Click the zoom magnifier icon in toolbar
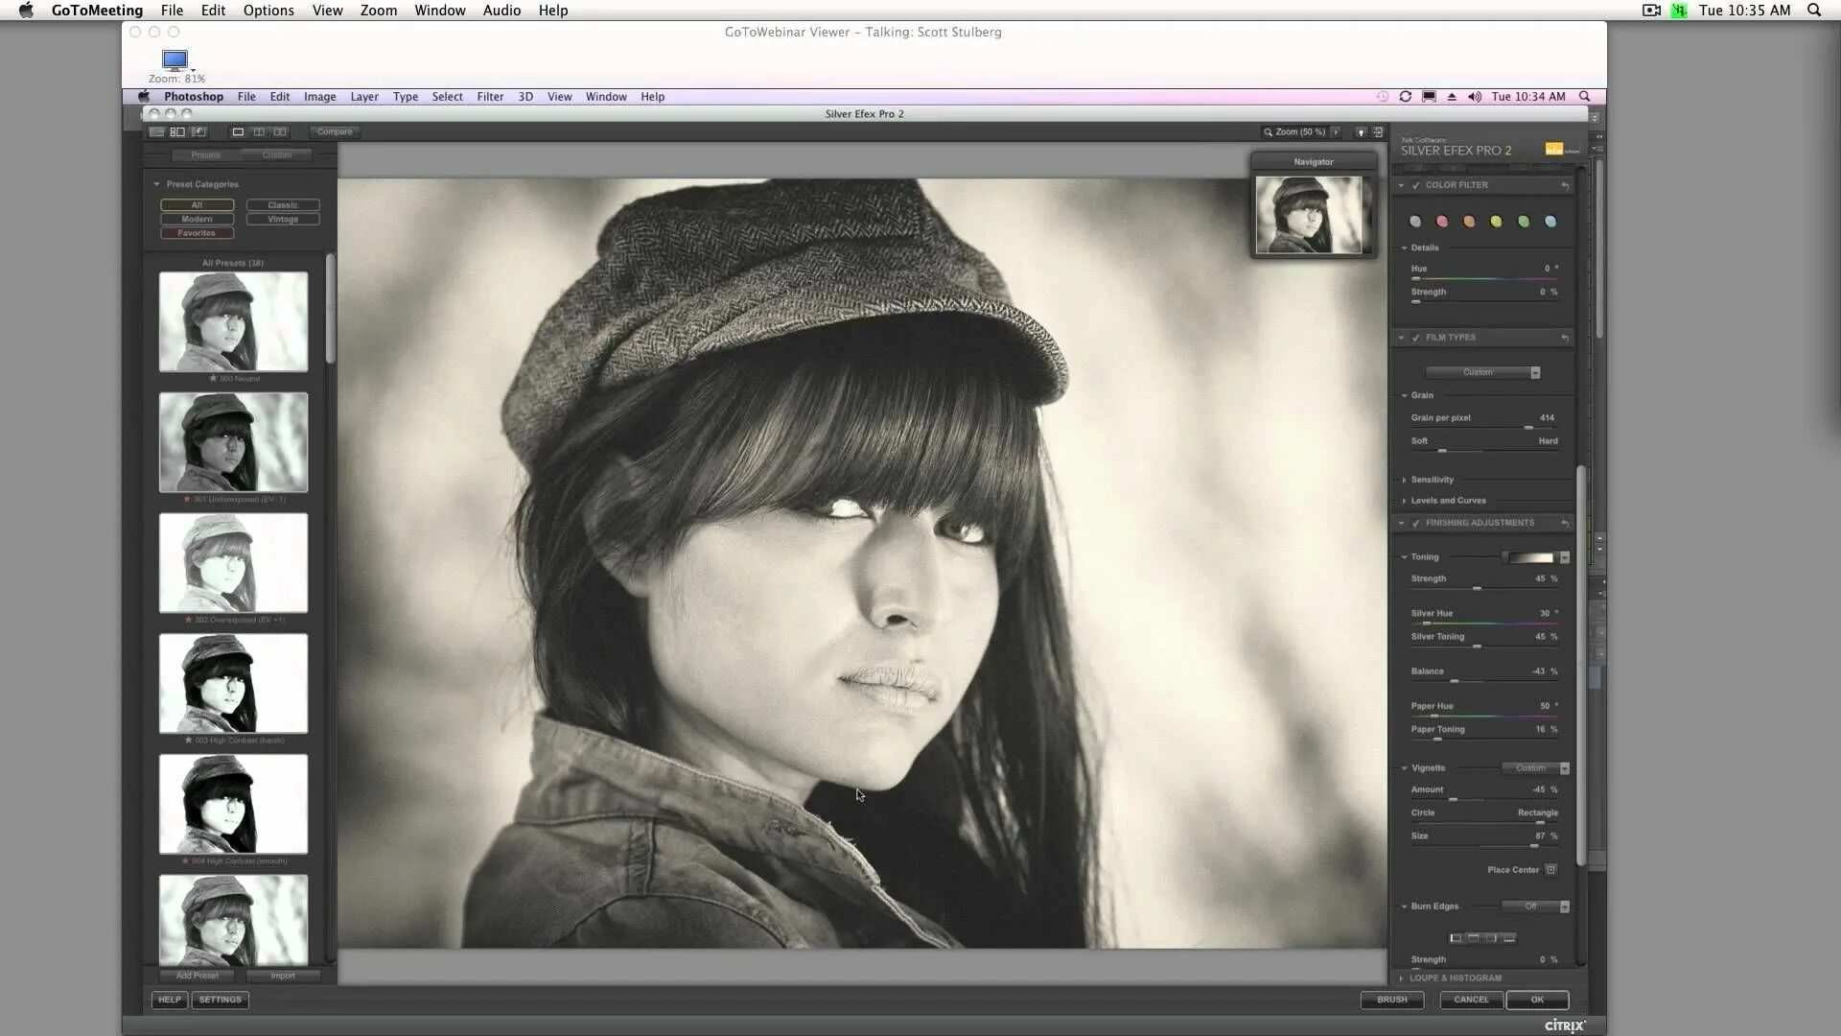 pyautogui.click(x=1268, y=132)
